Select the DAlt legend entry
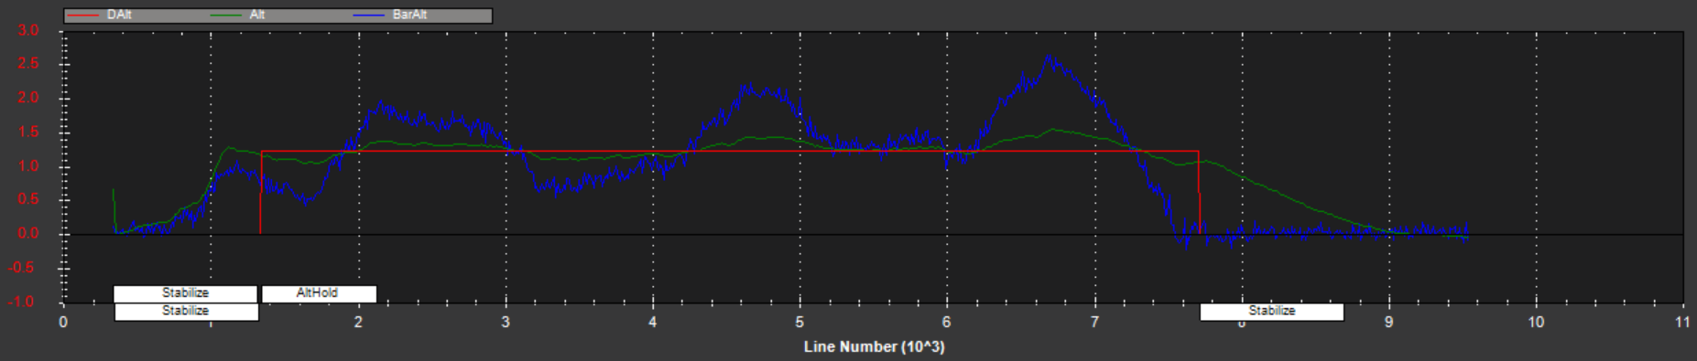Image resolution: width=1697 pixels, height=361 pixels. point(119,16)
